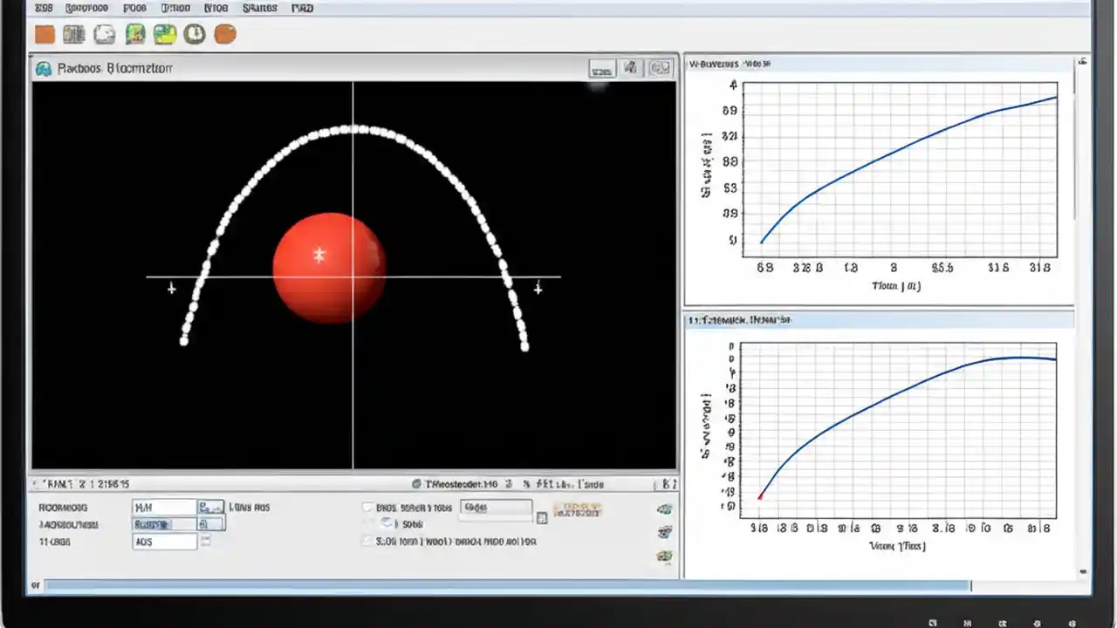Open the leftmost menu in the menu bar
The height and width of the screenshot is (628, 1117).
43,8
